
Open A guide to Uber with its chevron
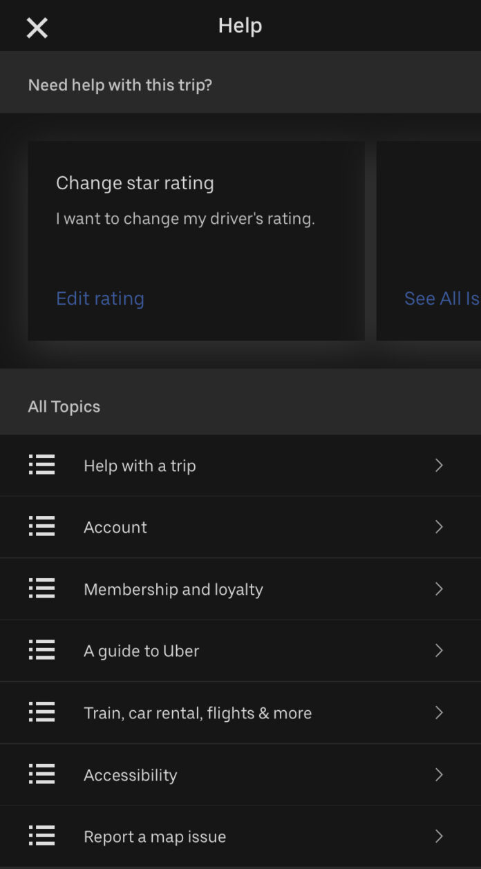[440, 650]
